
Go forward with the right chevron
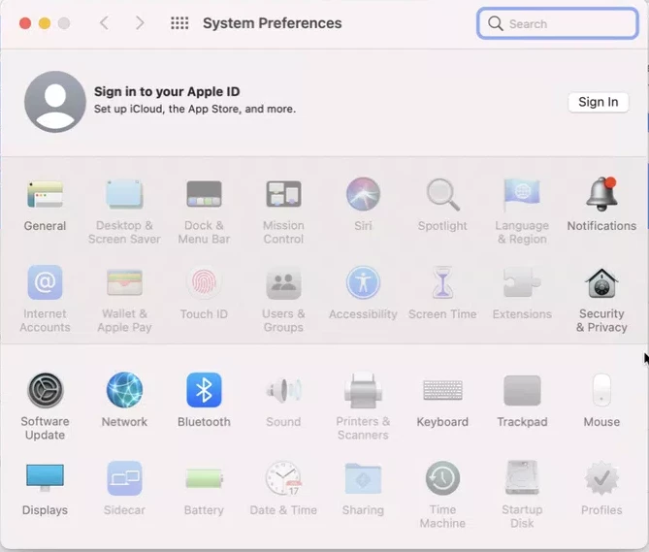click(x=140, y=23)
